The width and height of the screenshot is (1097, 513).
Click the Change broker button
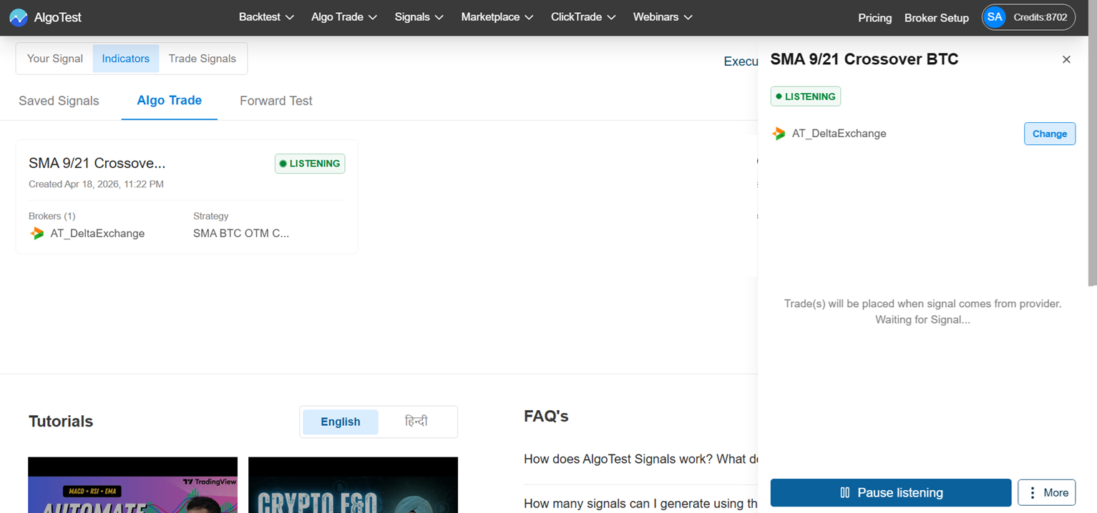pyautogui.click(x=1049, y=134)
